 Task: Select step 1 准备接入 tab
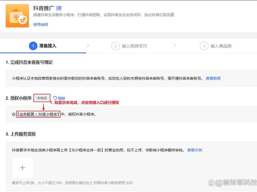(x=43, y=46)
